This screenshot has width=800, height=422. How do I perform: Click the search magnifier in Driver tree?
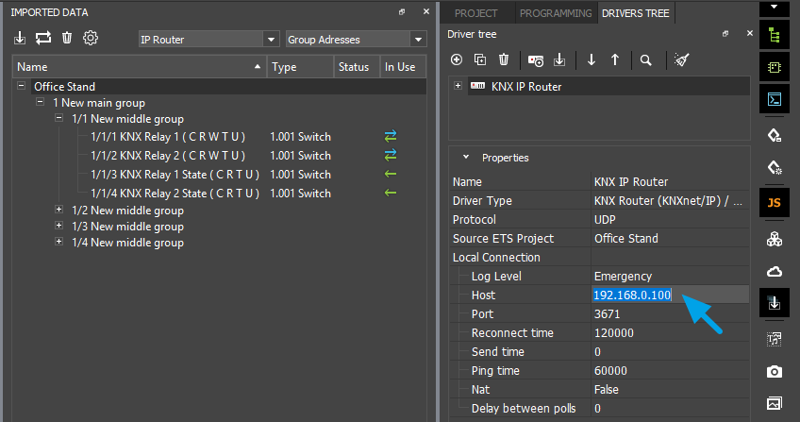[645, 59]
